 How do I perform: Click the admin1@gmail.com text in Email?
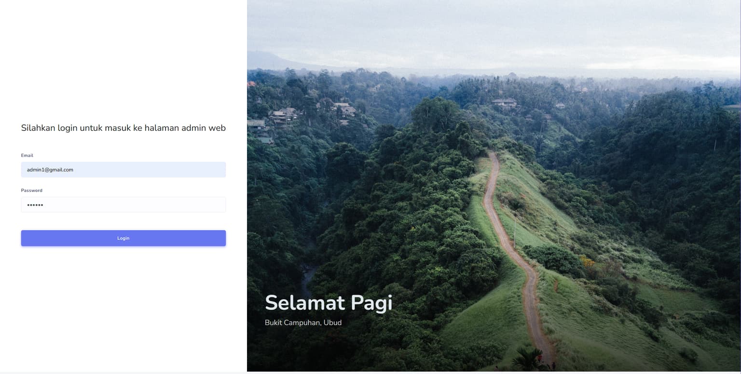coord(50,169)
